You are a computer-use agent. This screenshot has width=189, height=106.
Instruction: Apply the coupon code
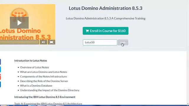point(123,42)
